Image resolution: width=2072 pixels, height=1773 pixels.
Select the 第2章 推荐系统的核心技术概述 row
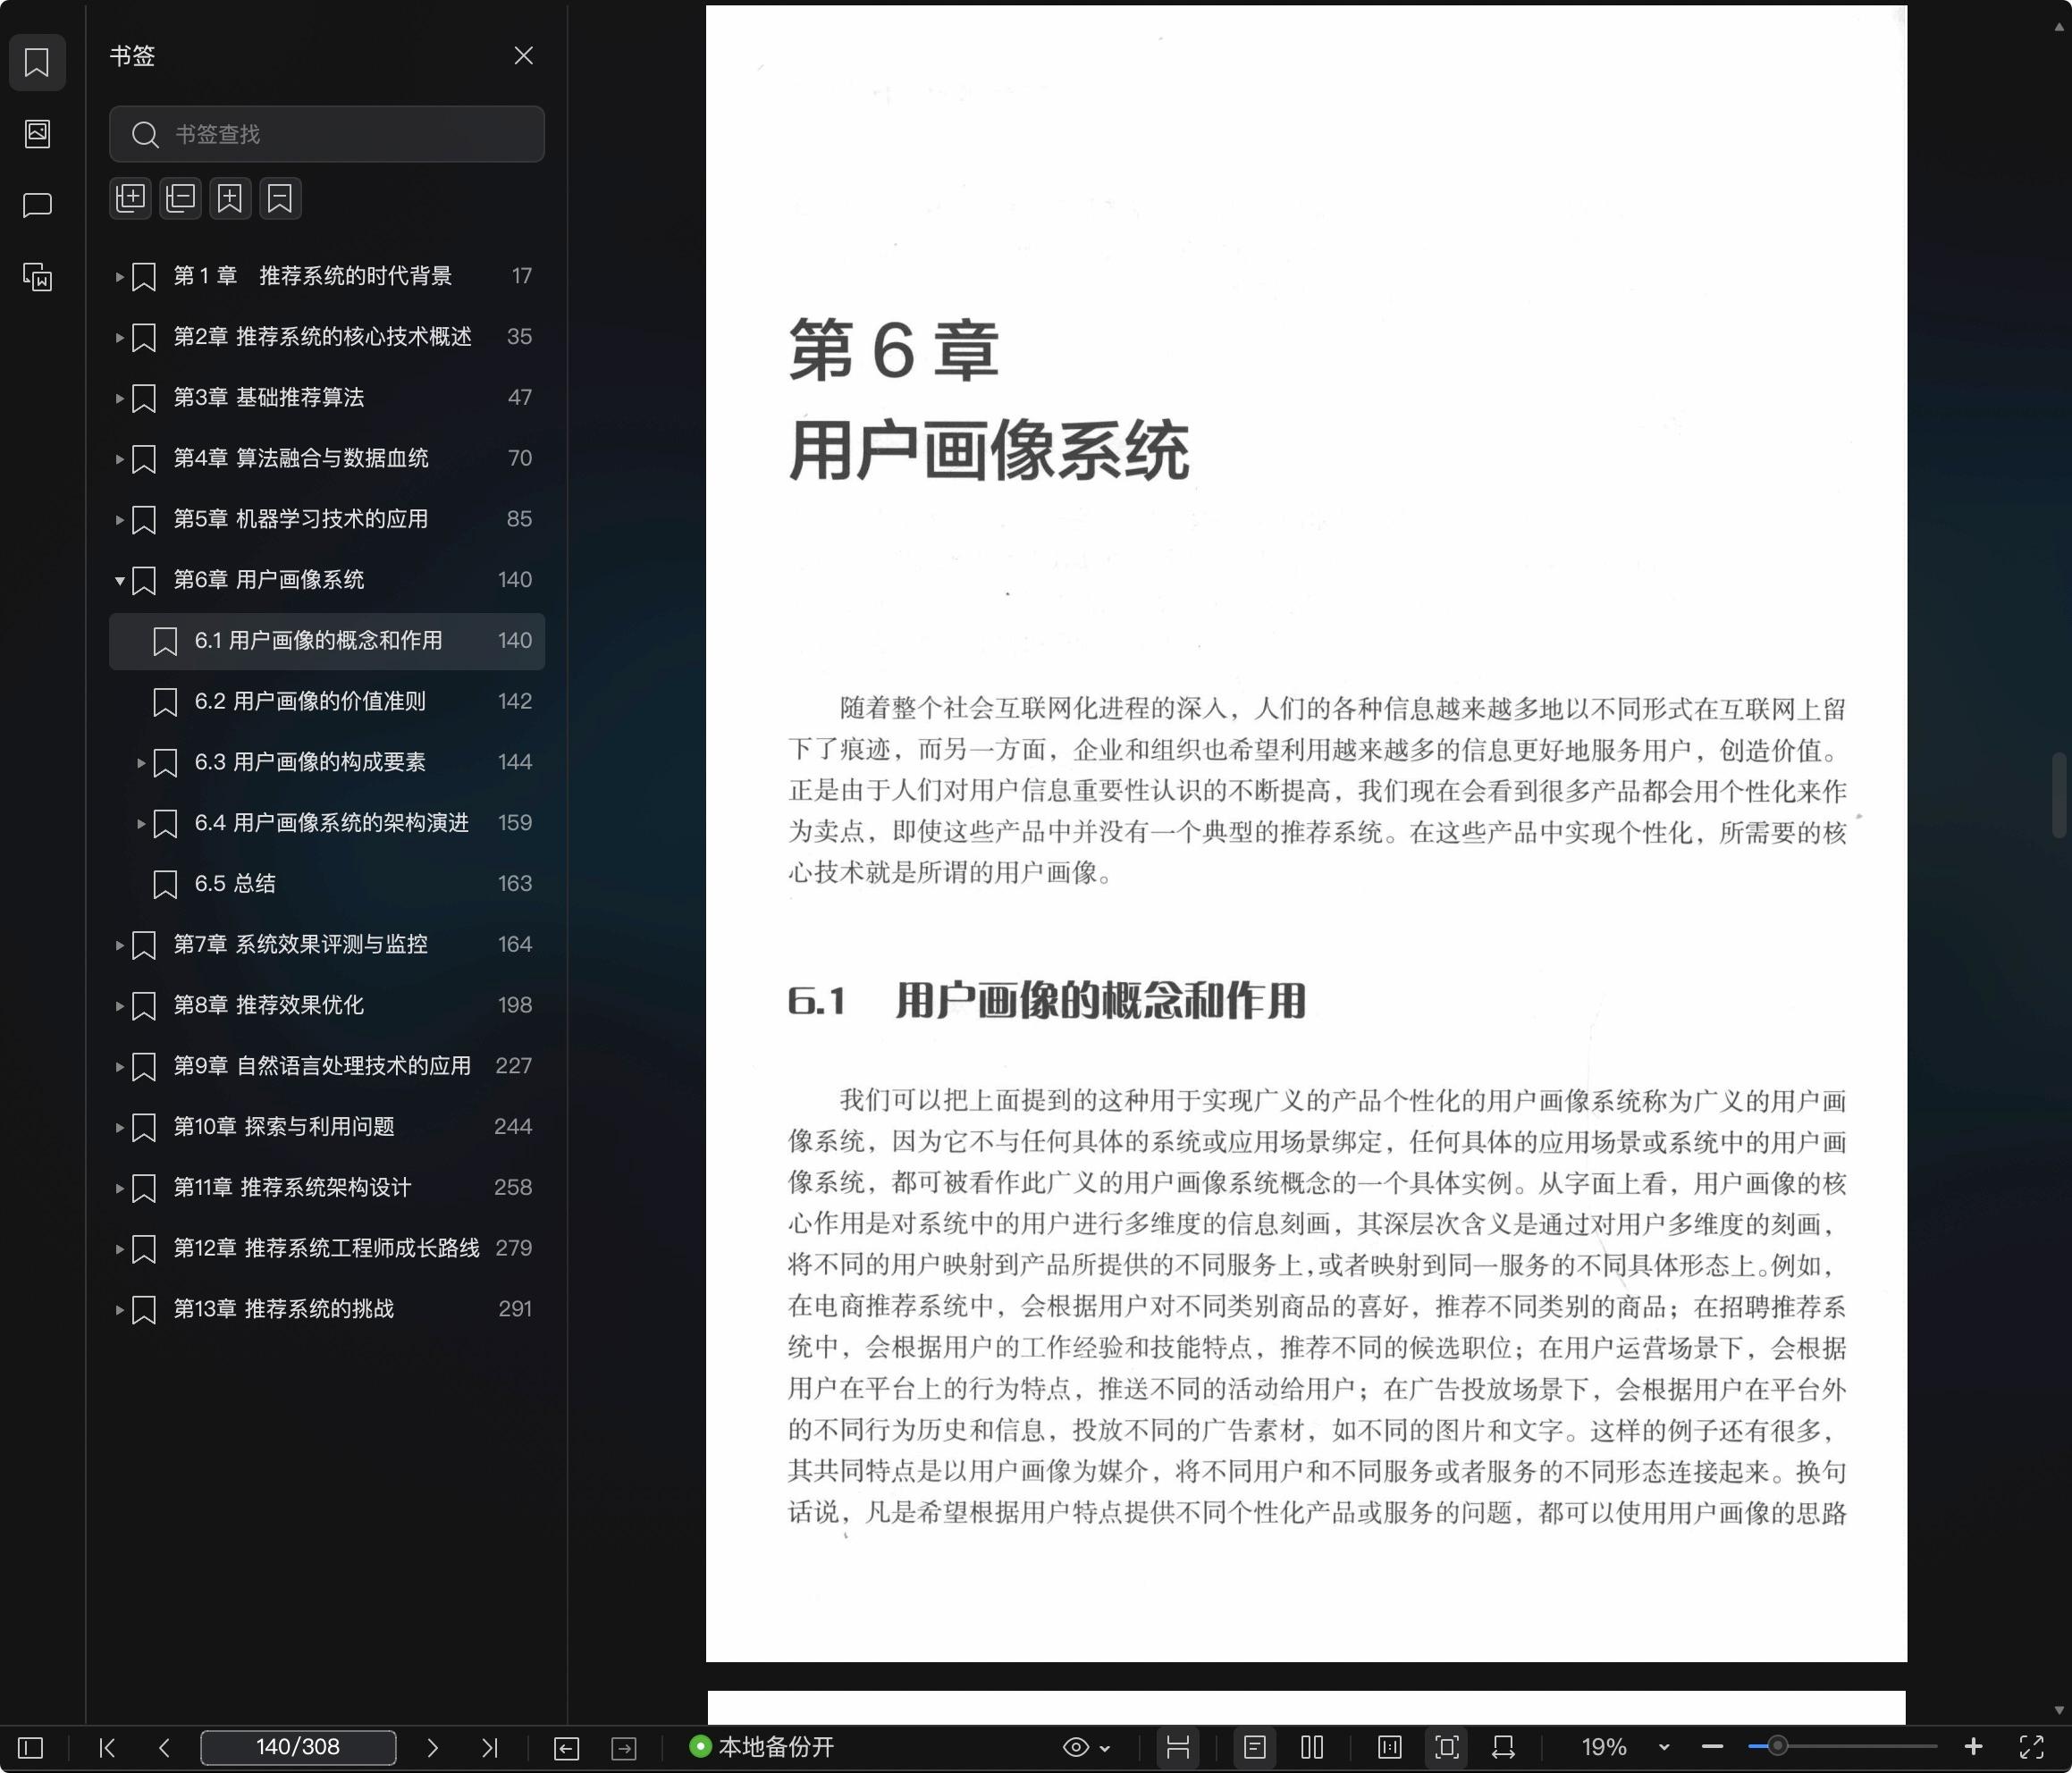327,337
